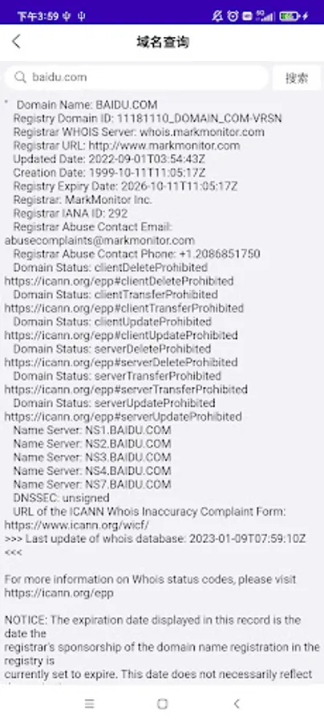Tap the back arrow in header

tap(17, 42)
